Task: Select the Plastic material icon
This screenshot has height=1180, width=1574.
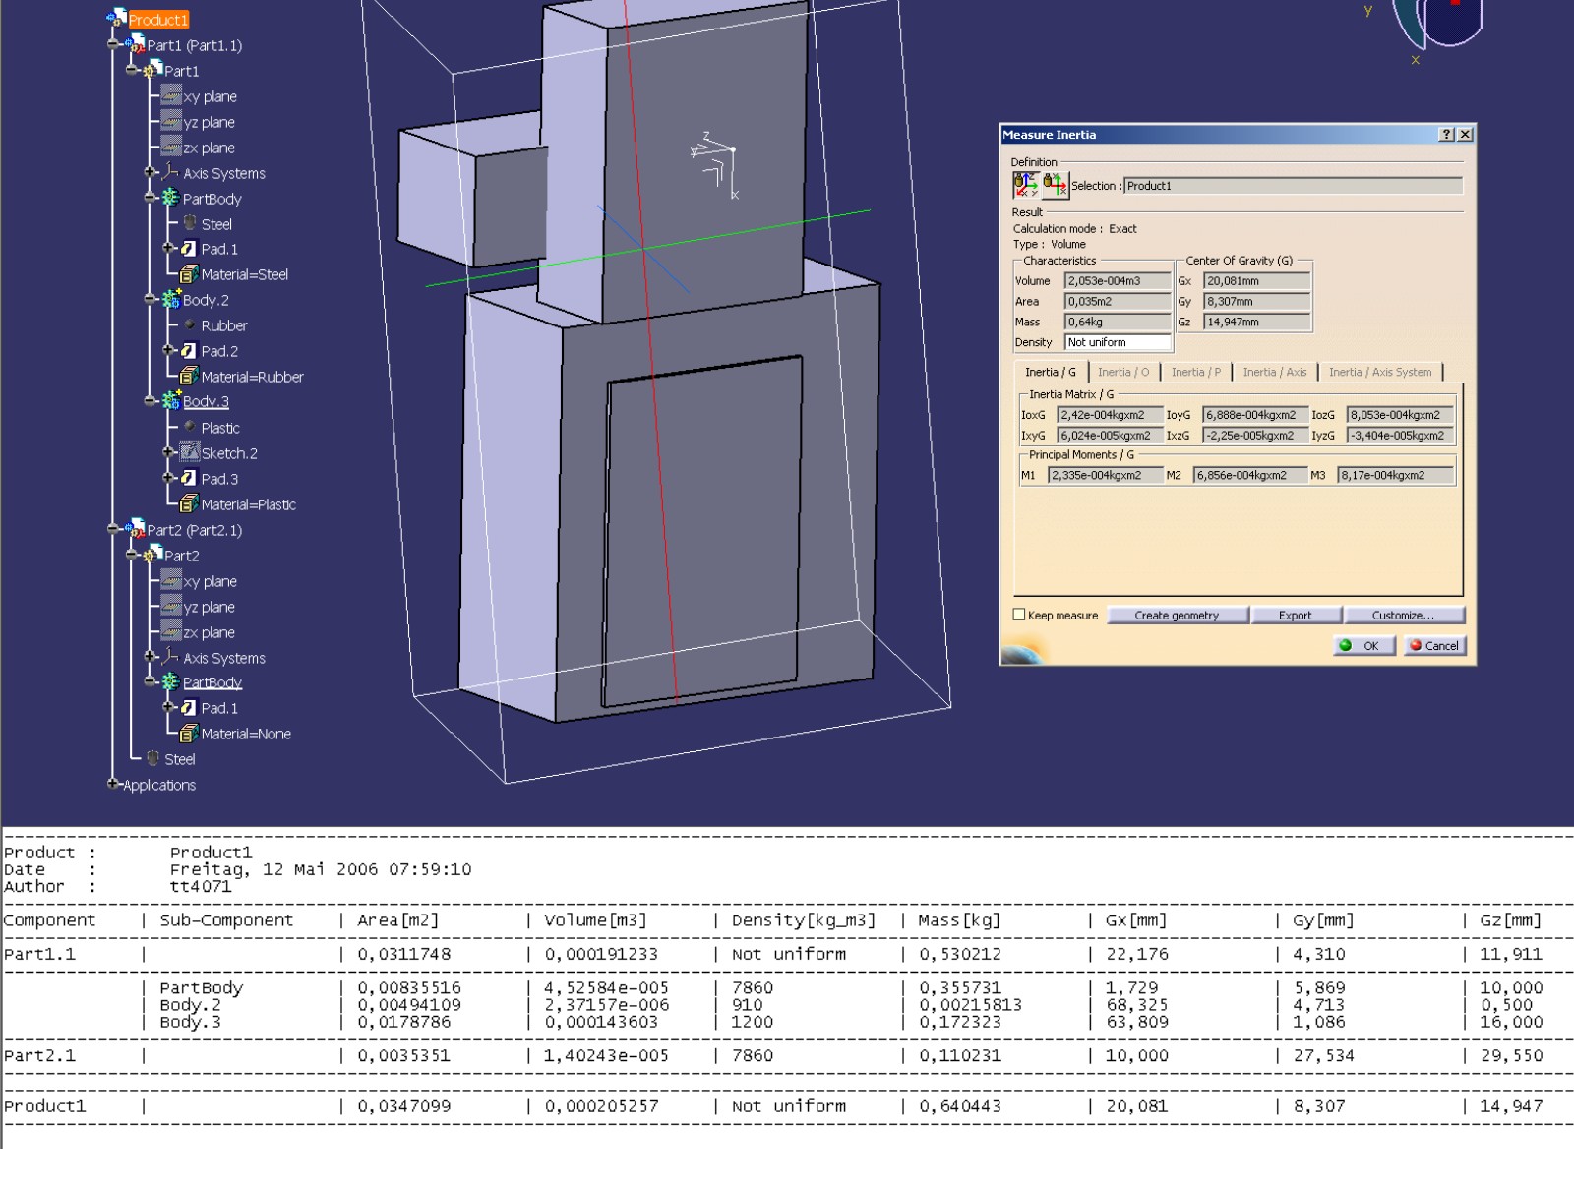Action: coord(190,427)
